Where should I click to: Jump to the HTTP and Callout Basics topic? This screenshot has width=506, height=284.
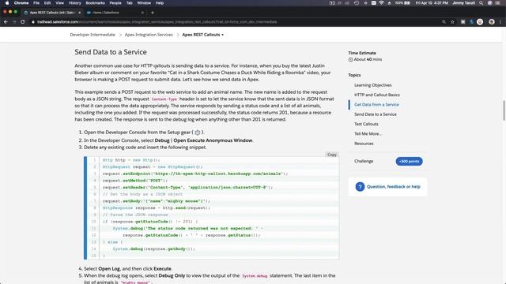point(377,95)
